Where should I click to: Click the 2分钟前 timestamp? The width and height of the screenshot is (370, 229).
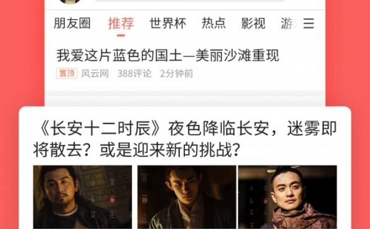pos(177,73)
